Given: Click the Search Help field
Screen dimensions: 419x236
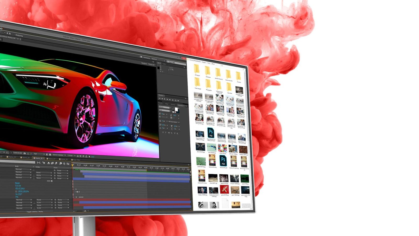Looking at the screenshot, I should click(x=176, y=62).
